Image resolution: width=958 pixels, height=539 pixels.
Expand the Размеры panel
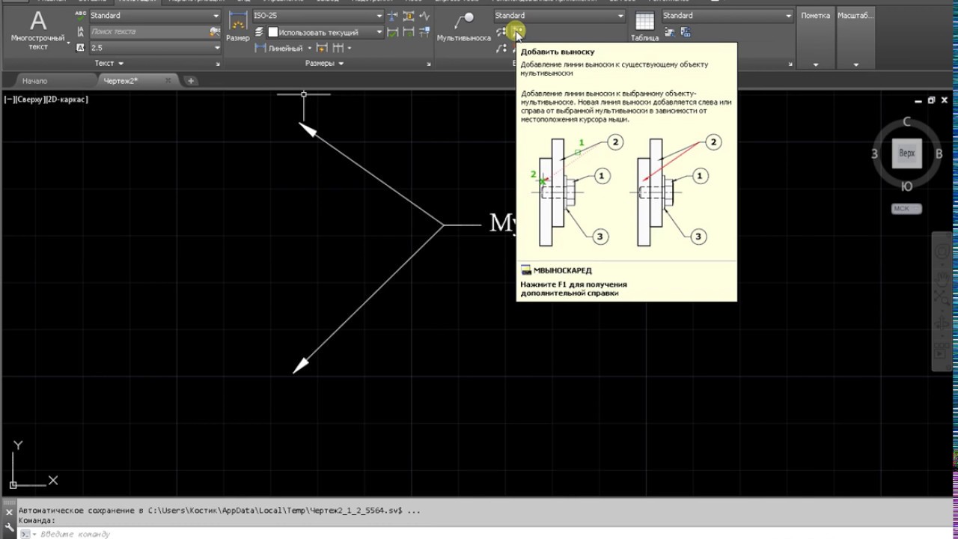tap(324, 64)
